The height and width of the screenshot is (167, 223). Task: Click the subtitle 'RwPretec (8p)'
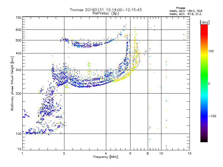106,13
